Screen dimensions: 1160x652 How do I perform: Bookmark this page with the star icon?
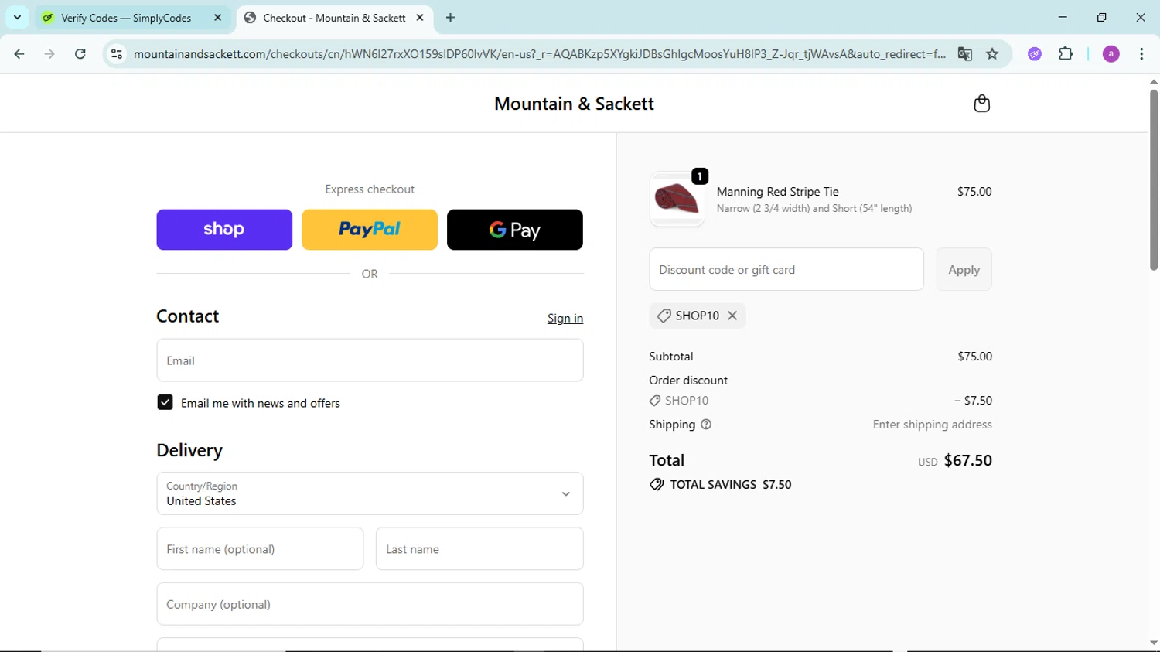(992, 54)
